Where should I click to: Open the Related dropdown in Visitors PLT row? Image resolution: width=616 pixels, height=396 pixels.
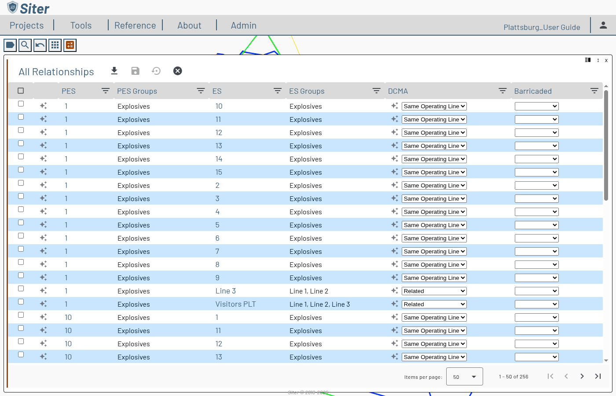pos(434,304)
